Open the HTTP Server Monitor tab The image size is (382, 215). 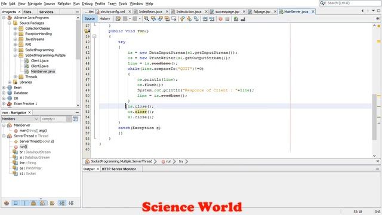click(119, 168)
